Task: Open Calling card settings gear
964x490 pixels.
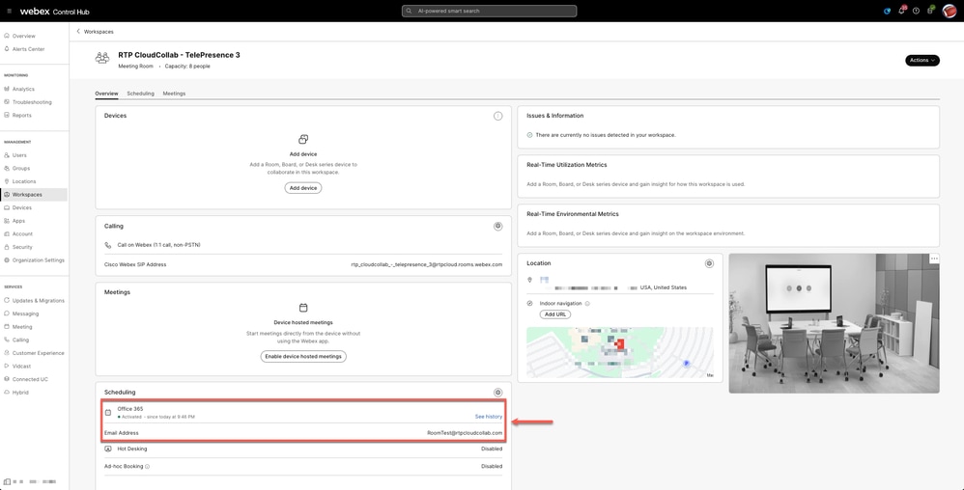Action: pos(498,226)
